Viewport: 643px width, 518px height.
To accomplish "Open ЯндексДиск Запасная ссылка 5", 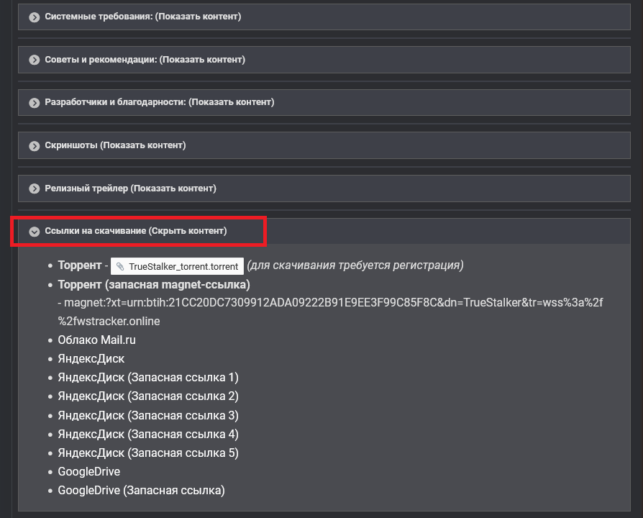I will tap(147, 453).
